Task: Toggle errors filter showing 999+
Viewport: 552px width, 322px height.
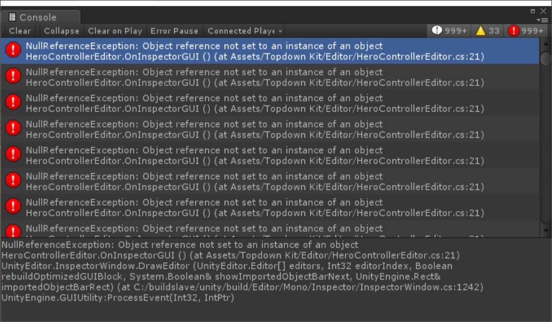Action: pos(526,30)
